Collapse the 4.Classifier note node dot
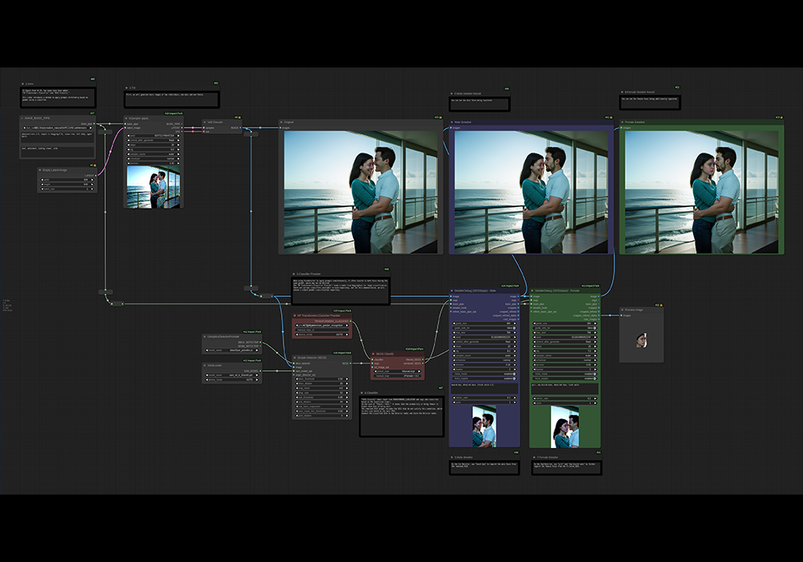803x562 pixels. click(x=362, y=393)
